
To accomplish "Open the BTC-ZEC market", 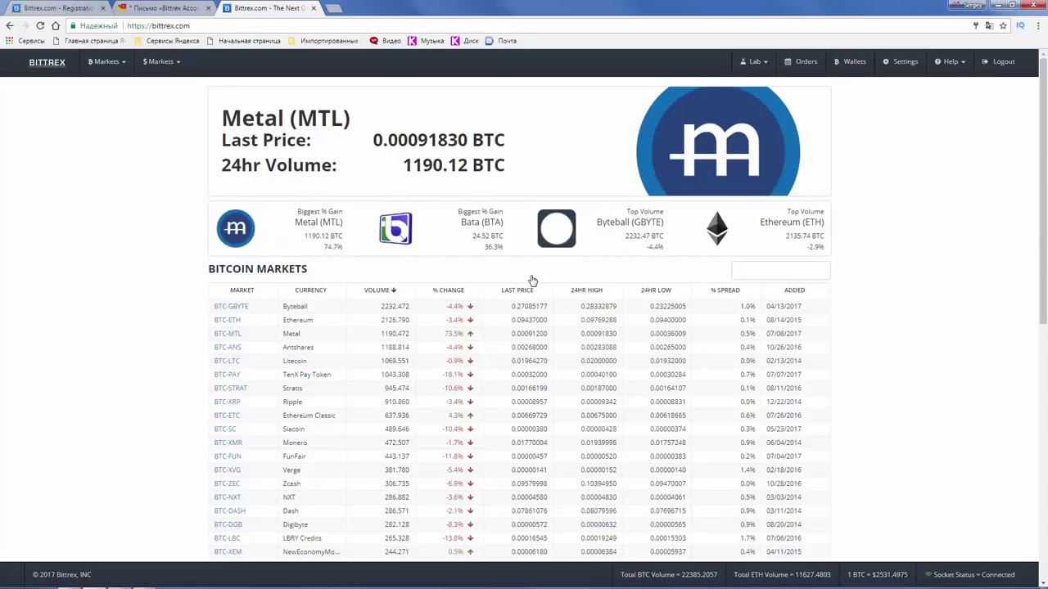I will pos(227,483).
